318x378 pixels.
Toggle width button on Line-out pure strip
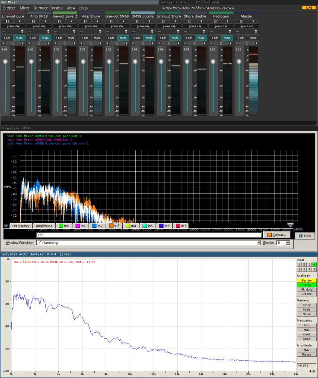7,21
